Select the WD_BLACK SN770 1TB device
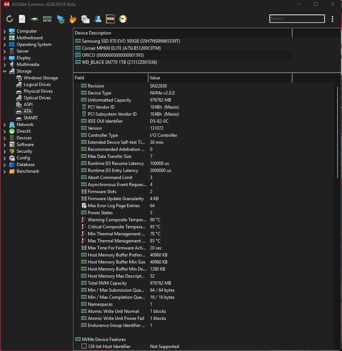The image size is (342, 351). click(x=119, y=62)
